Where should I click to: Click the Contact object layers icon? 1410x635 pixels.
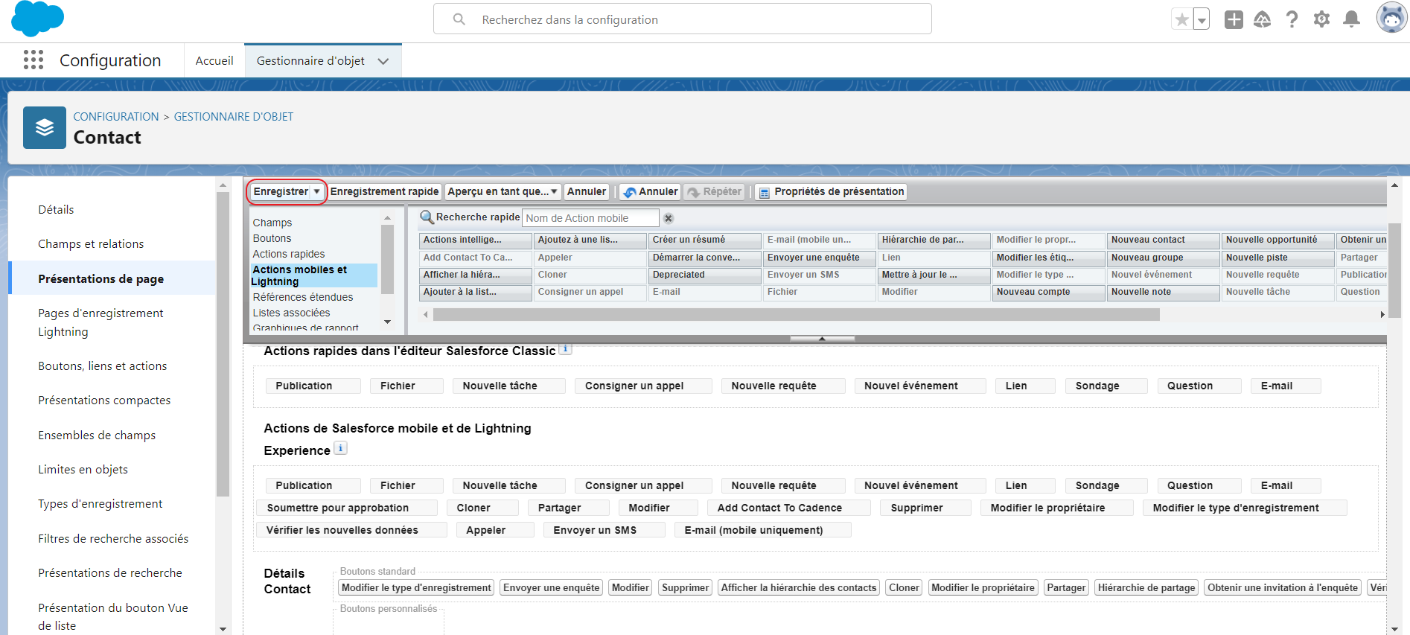click(45, 127)
